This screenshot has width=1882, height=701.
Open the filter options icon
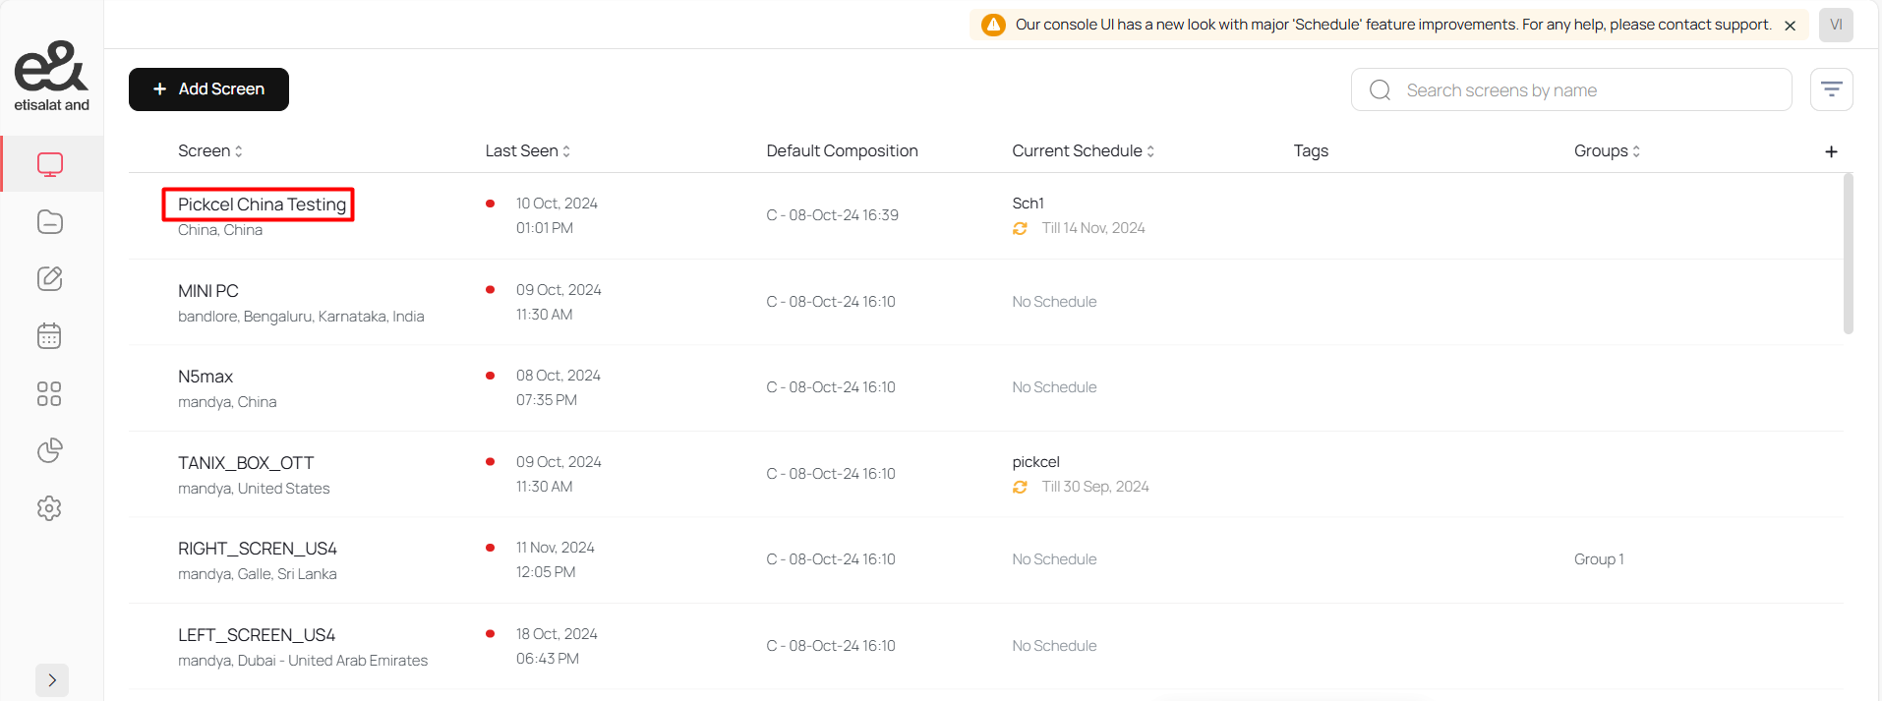pyautogui.click(x=1831, y=89)
